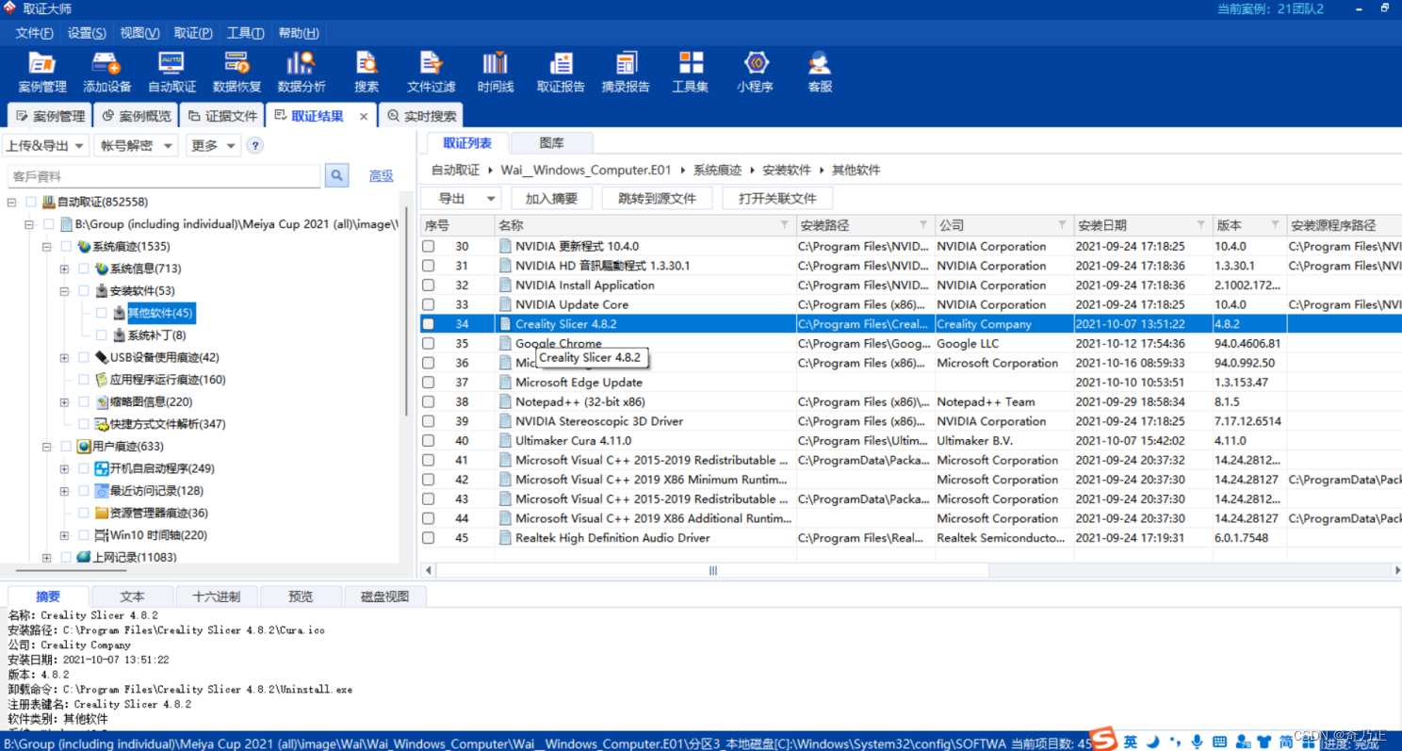Expand USB设备使用痕迹(42) tree node
Image resolution: width=1402 pixels, height=751 pixels.
click(65, 358)
